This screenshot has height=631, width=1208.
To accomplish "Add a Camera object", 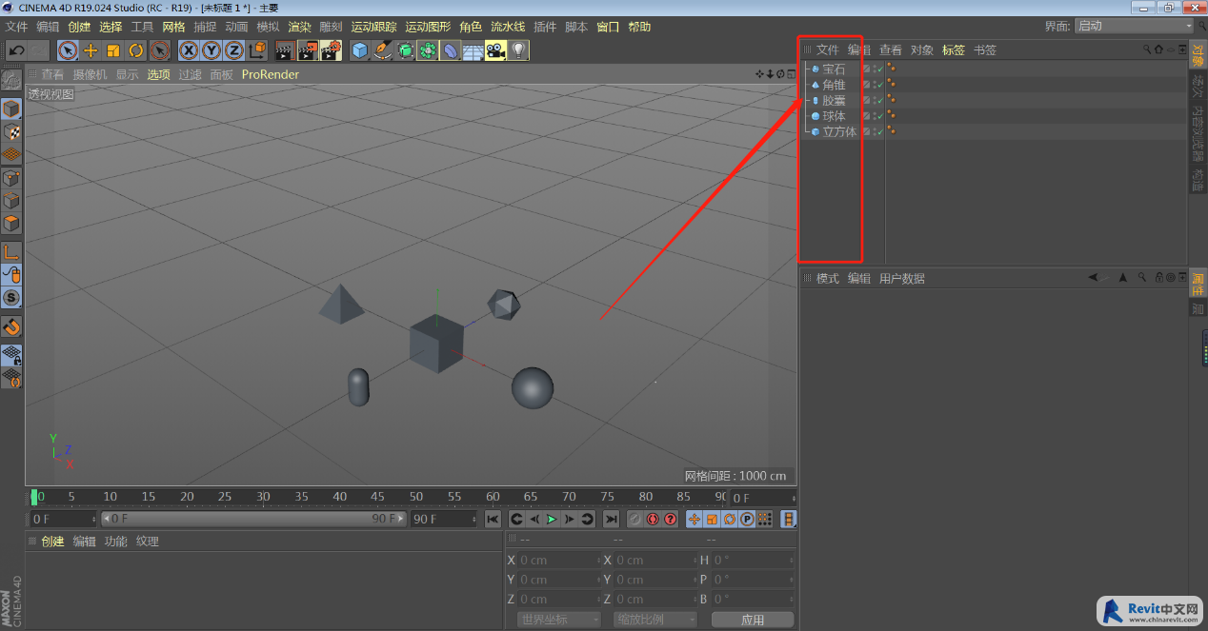I will click(495, 50).
